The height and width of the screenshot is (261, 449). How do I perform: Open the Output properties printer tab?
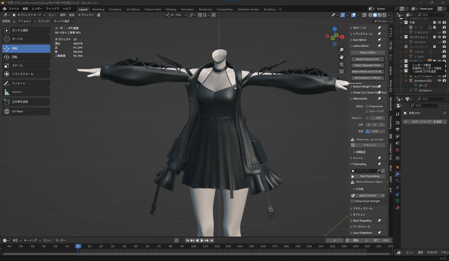click(x=397, y=129)
